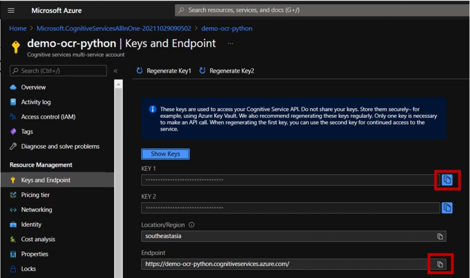Select Overview from the navigation pane
The width and height of the screenshot is (470, 278).
pos(13,87)
